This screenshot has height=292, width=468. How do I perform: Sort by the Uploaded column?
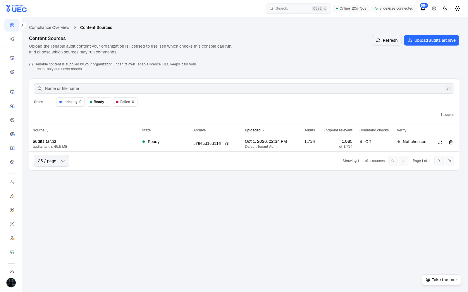coord(255,130)
